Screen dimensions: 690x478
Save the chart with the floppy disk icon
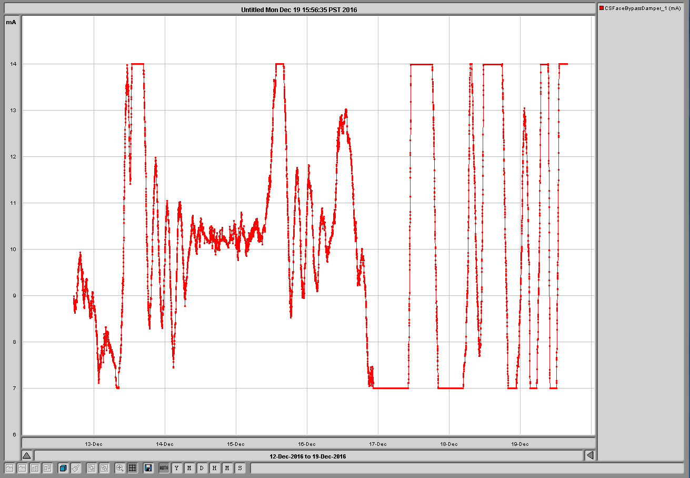(148, 468)
